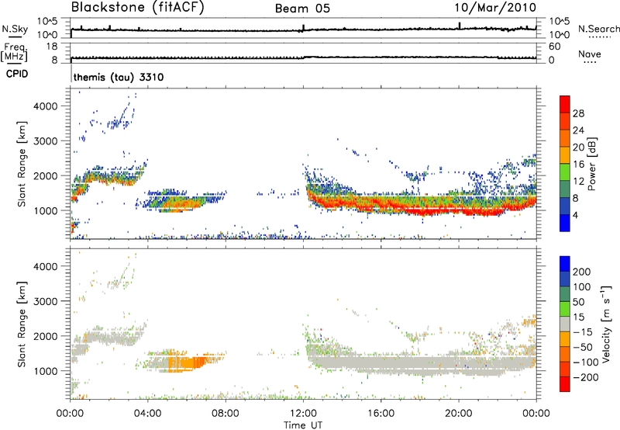Click the noise spike at 12:00 in the N.Sky trace
Screen dimensions: 620x430
303,27
